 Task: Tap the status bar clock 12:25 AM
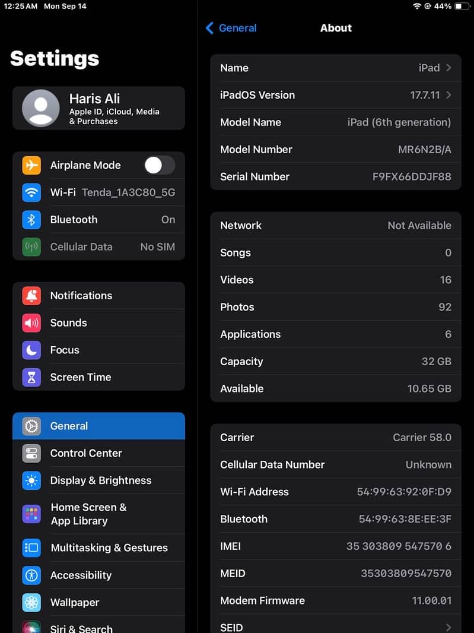20,6
